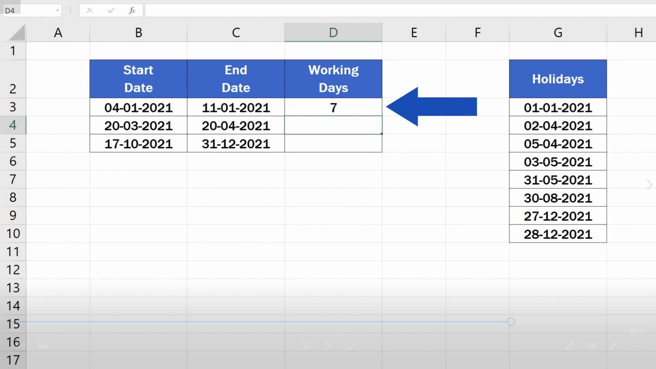Select row 9 header
This screenshot has width=656, height=369.
coord(13,216)
